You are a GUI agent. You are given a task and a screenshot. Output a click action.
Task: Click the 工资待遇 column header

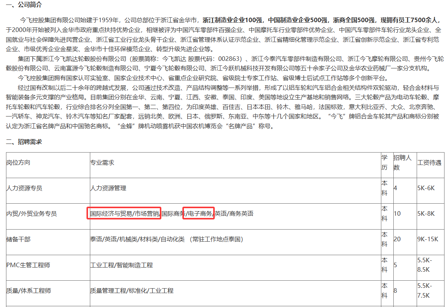click(429, 162)
